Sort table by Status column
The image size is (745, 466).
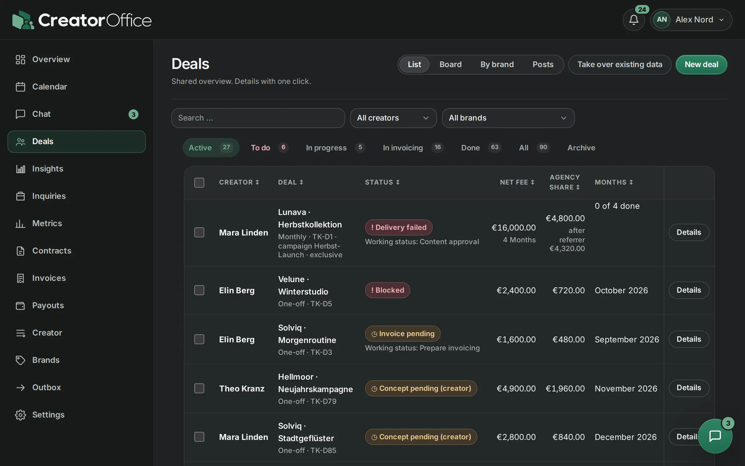382,182
